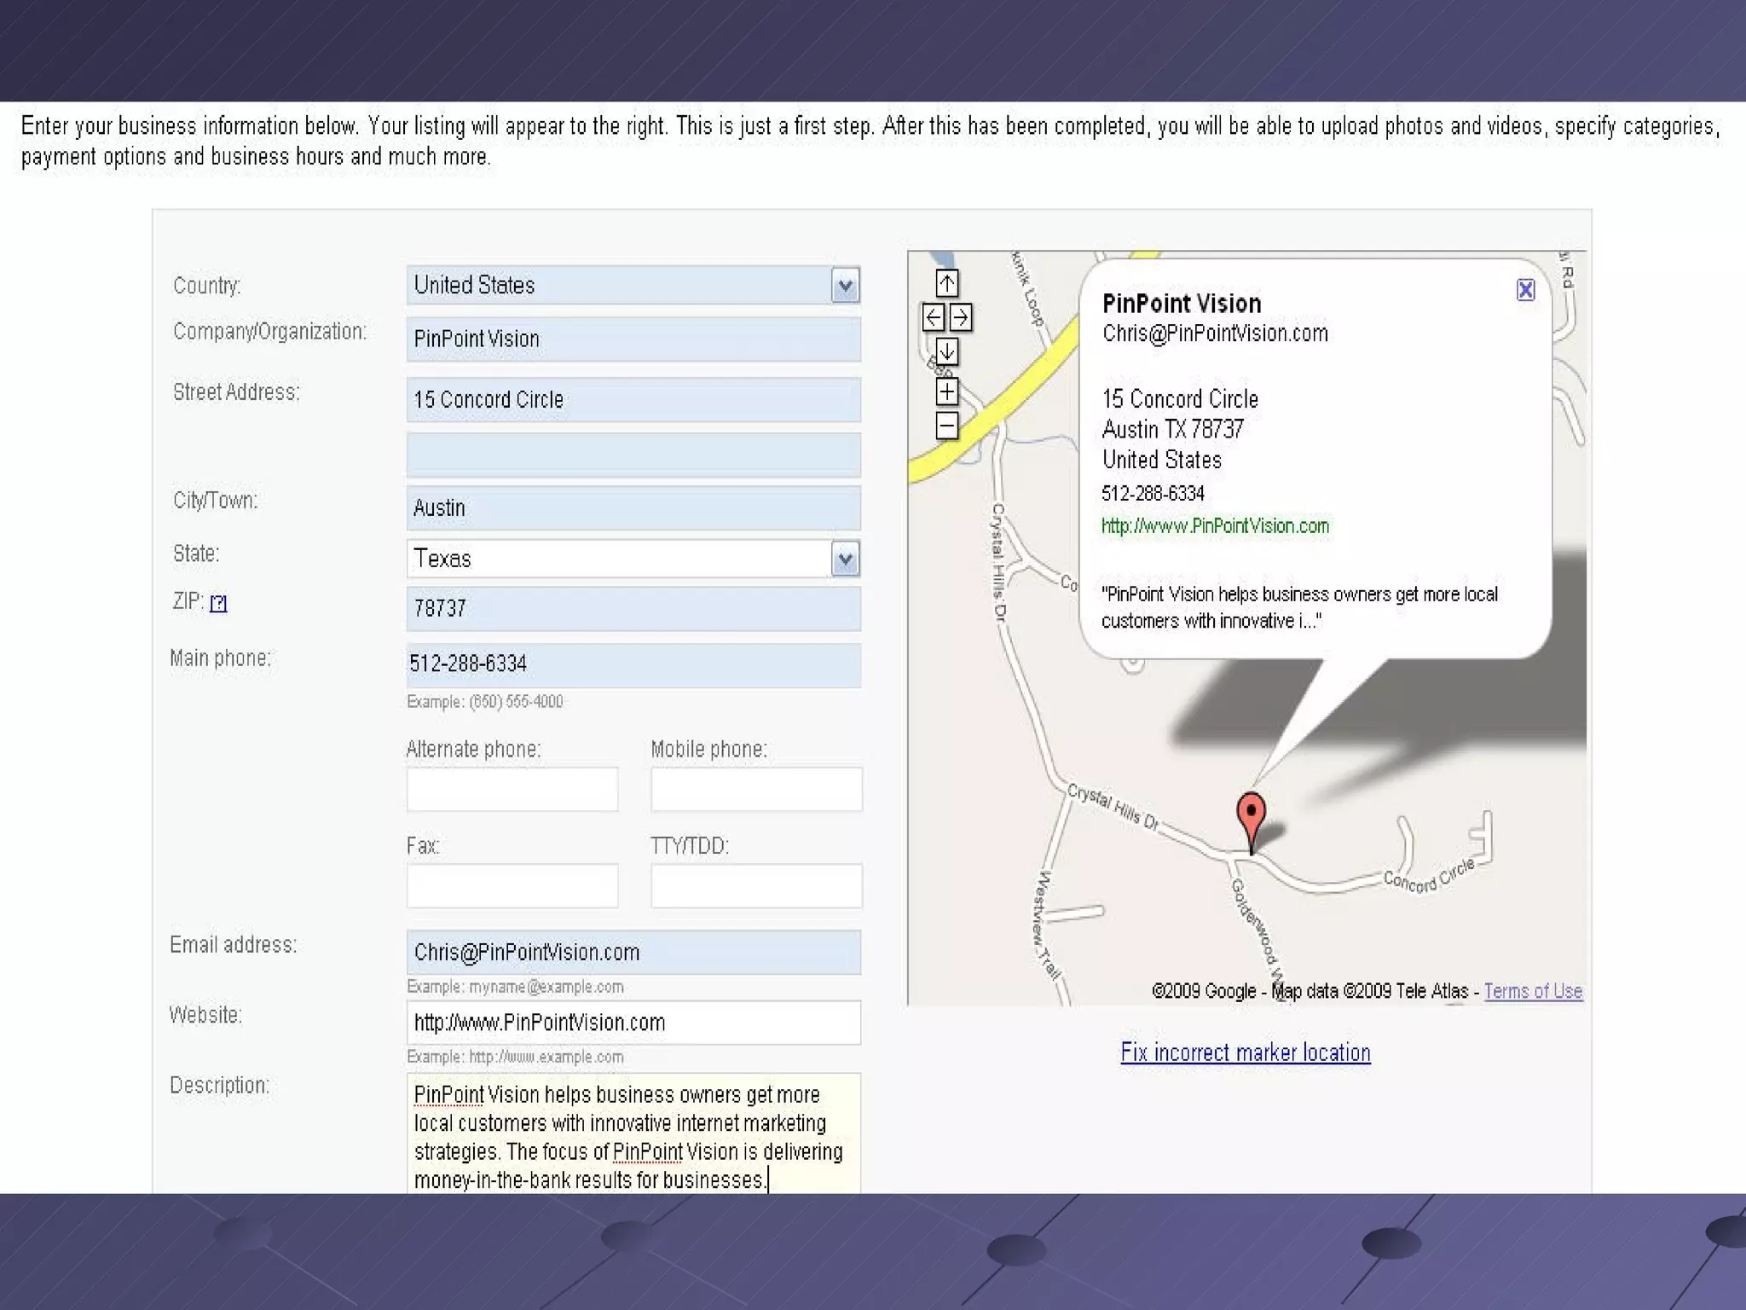Zoom in the map using the plus icon
The width and height of the screenshot is (1746, 1310).
coord(946,391)
